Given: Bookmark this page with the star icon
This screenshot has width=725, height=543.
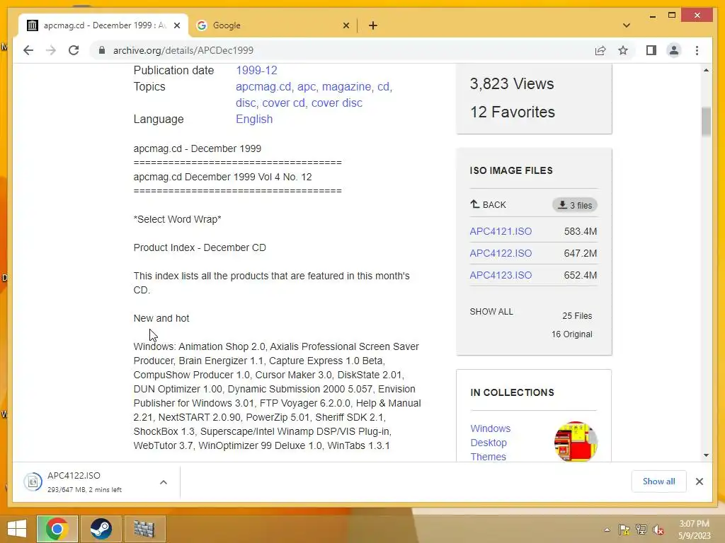Looking at the screenshot, I should pyautogui.click(x=623, y=50).
